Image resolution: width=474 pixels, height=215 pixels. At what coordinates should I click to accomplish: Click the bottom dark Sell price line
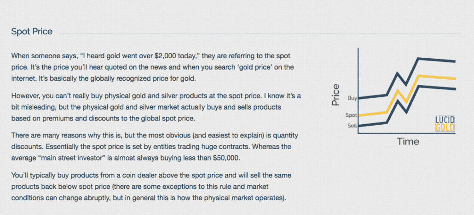click(437, 87)
